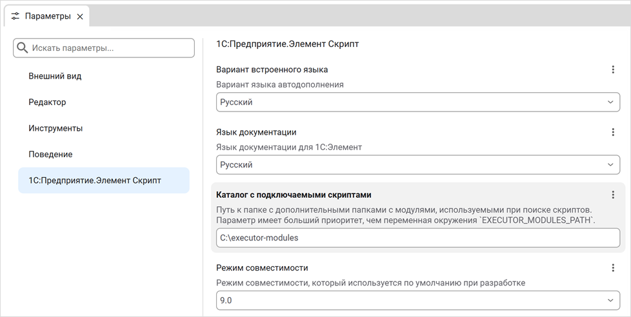This screenshot has width=631, height=317.
Task: Expand the Язык документации dropdown
Action: pos(610,165)
